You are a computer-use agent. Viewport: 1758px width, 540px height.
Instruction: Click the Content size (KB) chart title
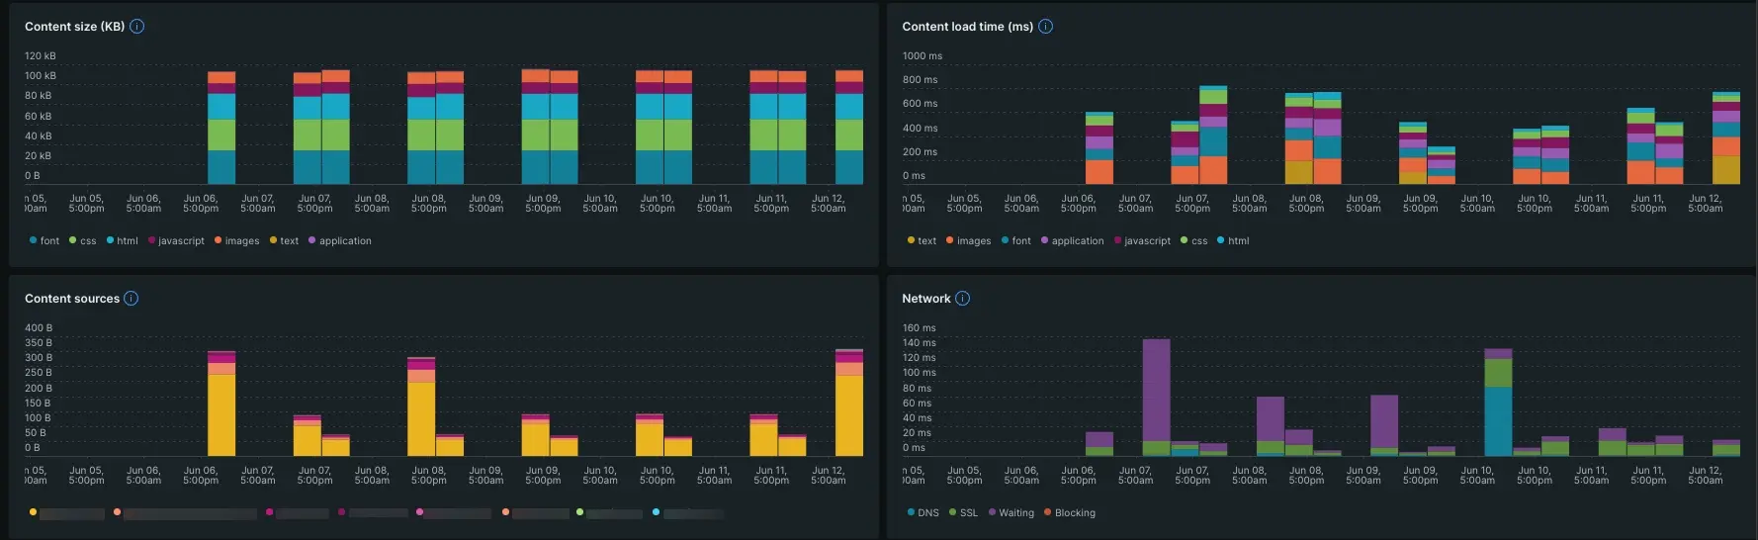pyautogui.click(x=74, y=27)
